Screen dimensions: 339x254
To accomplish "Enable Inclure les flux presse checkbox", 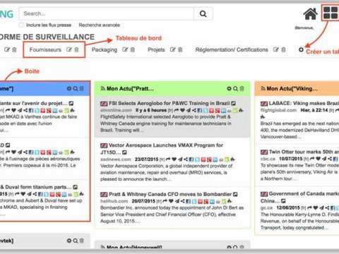I will point(21,25).
